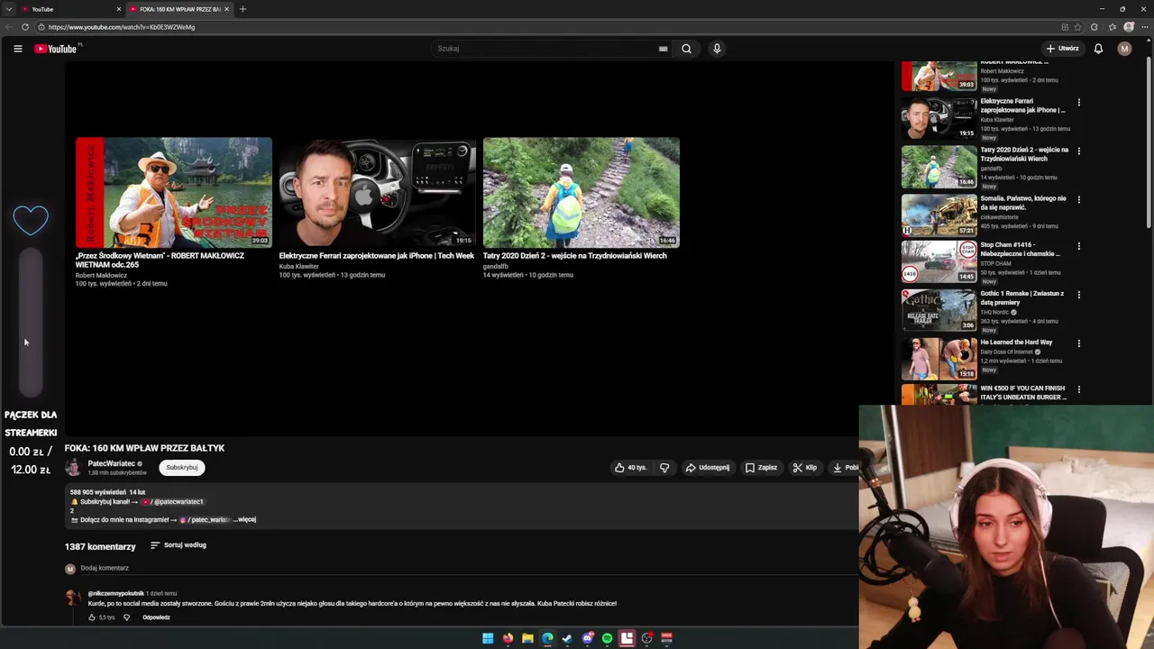Click the Utwórz create button
1154x649 pixels.
tap(1062, 49)
